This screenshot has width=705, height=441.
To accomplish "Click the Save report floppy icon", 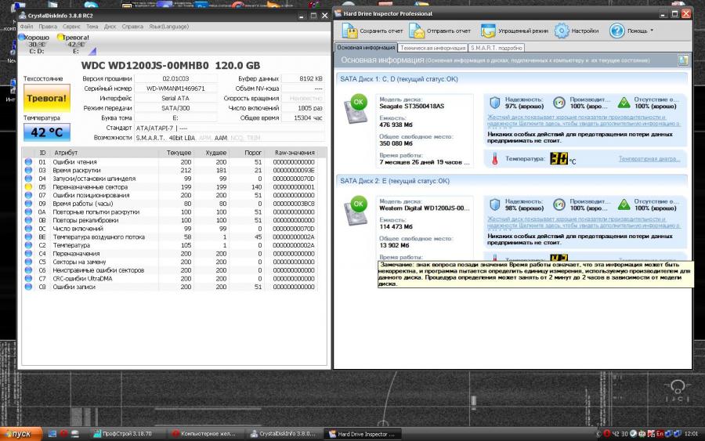I will click(x=349, y=31).
